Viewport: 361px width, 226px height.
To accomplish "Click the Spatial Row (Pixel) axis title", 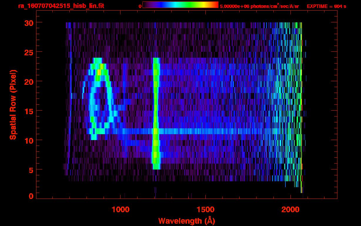I will click(13, 104).
